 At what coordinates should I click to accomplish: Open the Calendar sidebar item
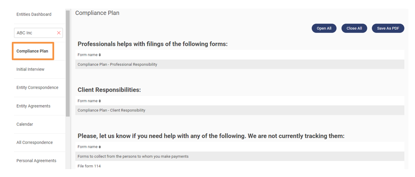tap(24, 124)
